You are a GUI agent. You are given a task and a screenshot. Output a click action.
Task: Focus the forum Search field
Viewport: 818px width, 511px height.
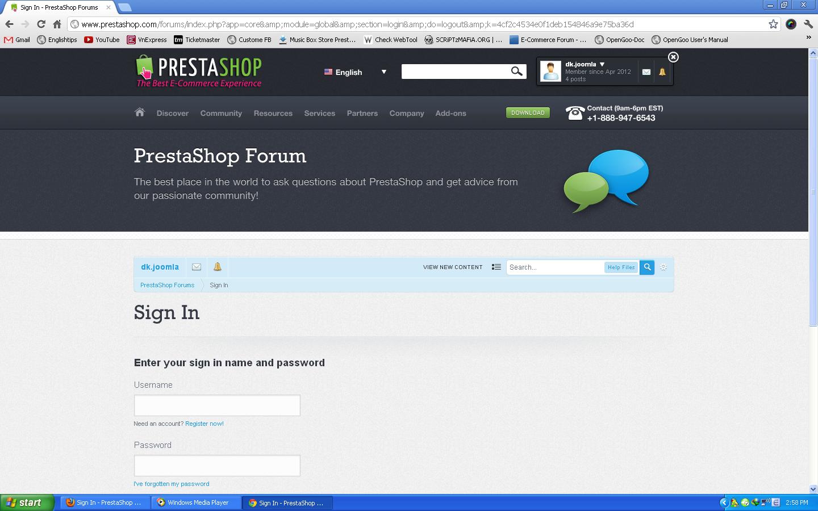coord(555,267)
